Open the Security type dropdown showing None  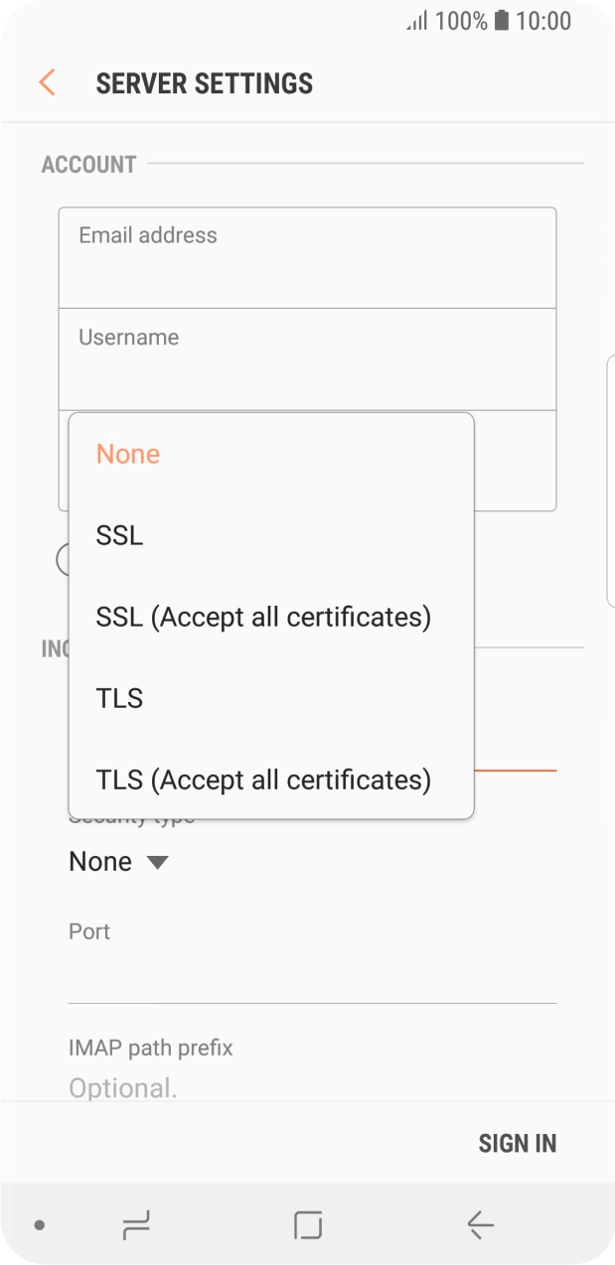tap(116, 861)
